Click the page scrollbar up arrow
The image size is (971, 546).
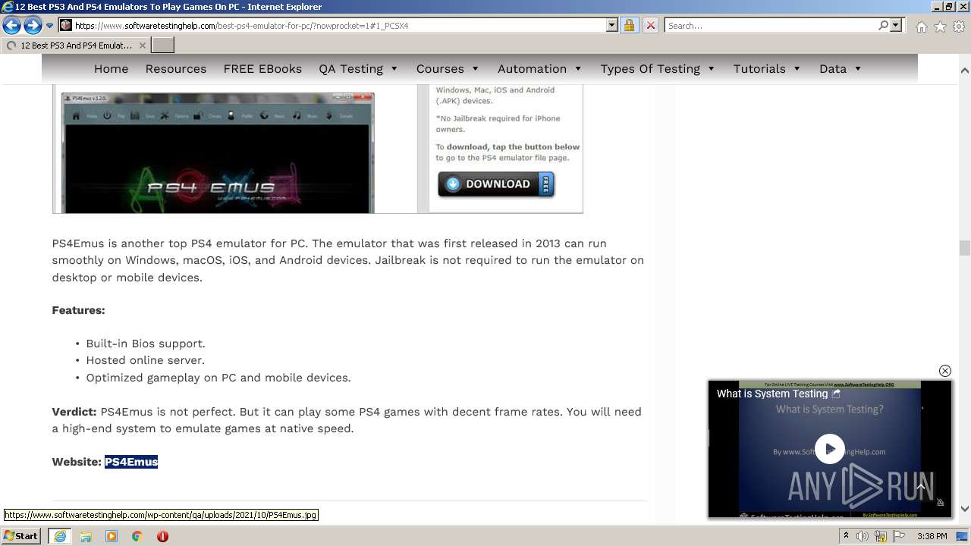click(964, 70)
